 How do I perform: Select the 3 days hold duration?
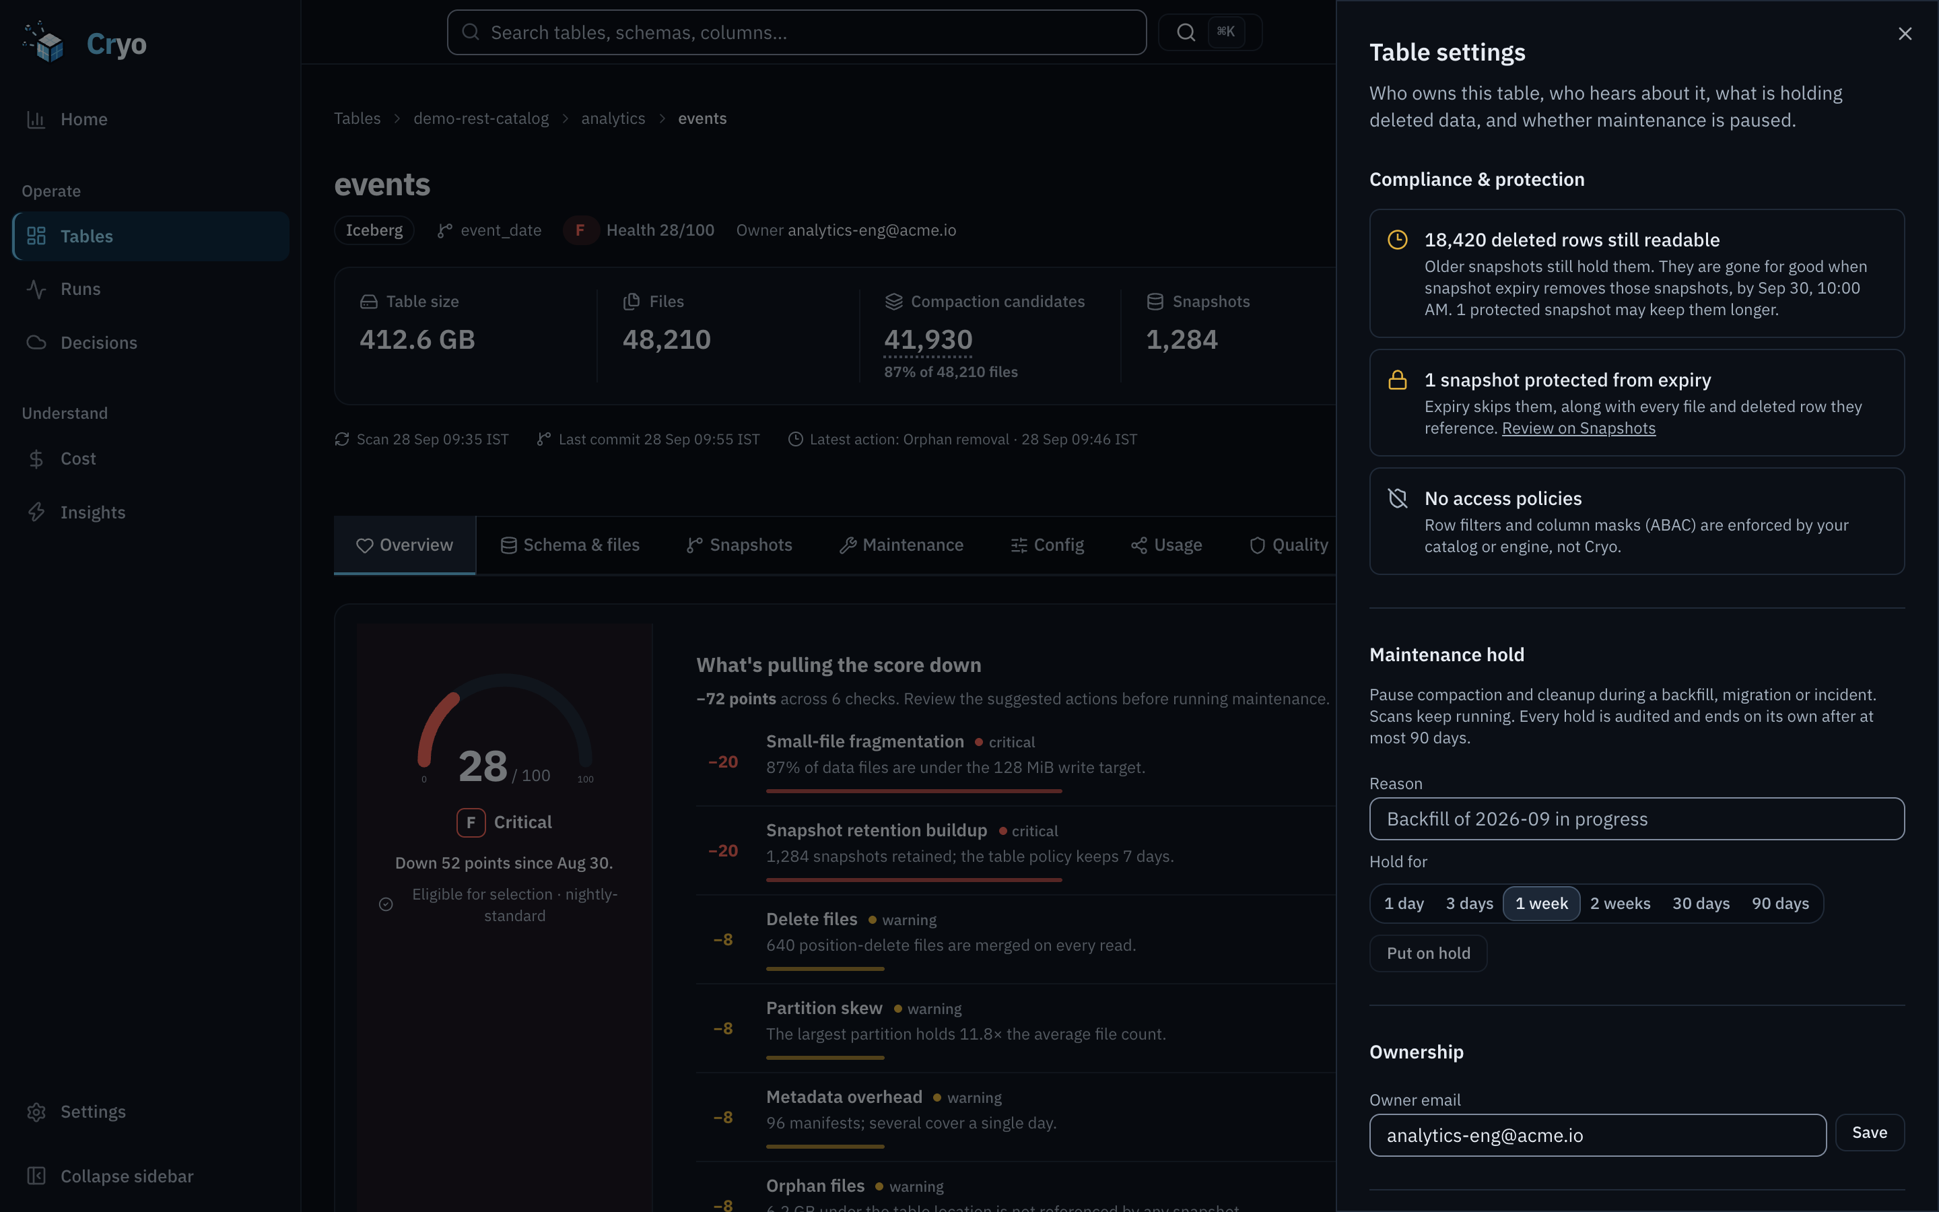click(x=1468, y=904)
